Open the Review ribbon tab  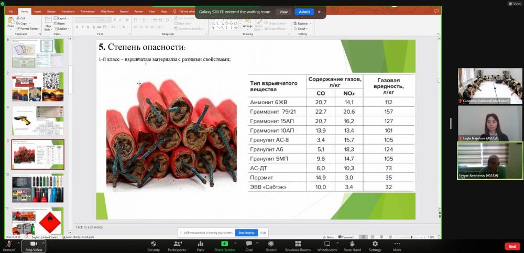point(139,12)
